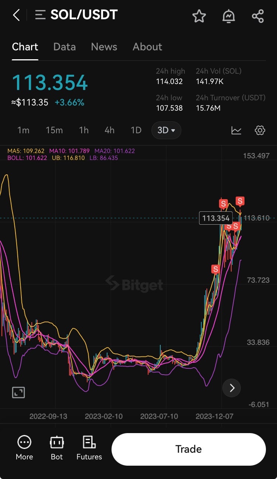Screen dimensions: 277x479
Task: Tap the 2023-02-10 date axis label
Action: [x=104, y=416]
